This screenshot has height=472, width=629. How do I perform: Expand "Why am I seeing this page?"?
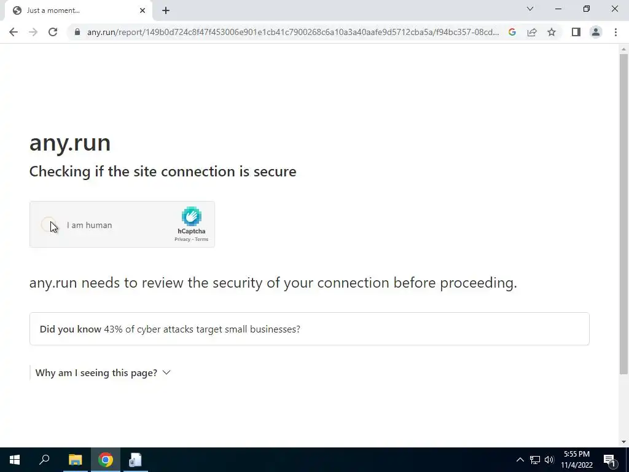click(x=103, y=373)
